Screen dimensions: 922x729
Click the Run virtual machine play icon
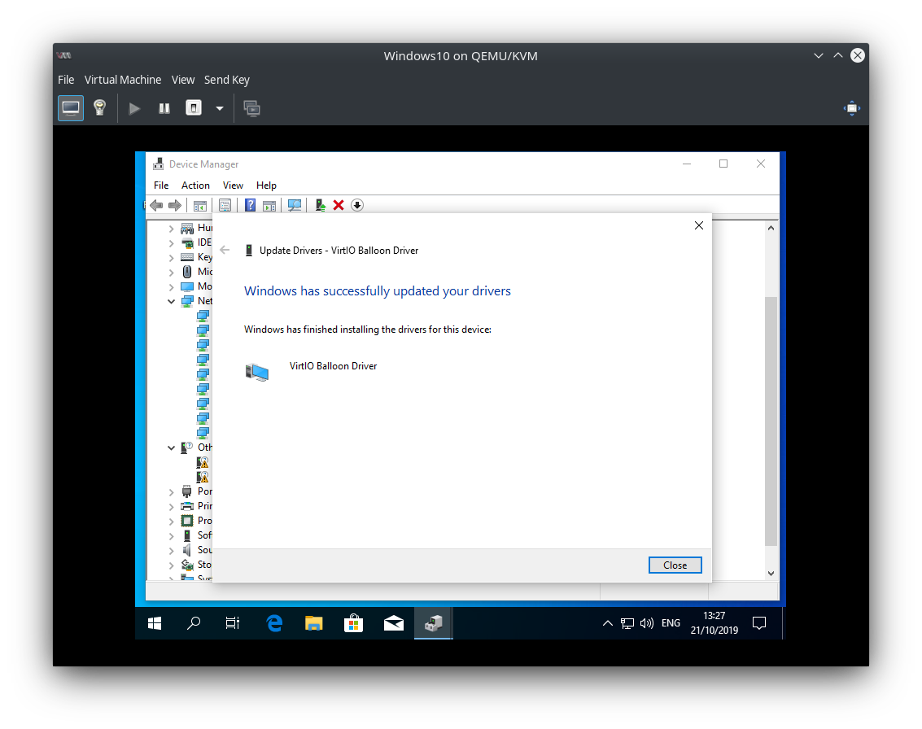(x=134, y=108)
